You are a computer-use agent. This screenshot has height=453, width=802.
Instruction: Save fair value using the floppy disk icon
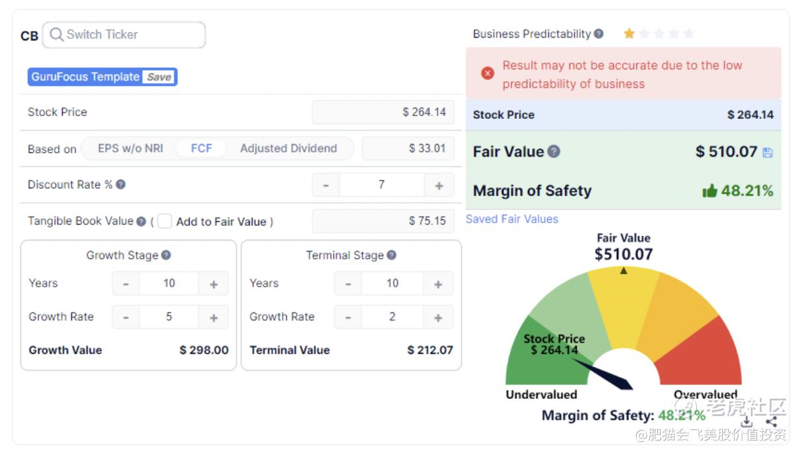768,153
